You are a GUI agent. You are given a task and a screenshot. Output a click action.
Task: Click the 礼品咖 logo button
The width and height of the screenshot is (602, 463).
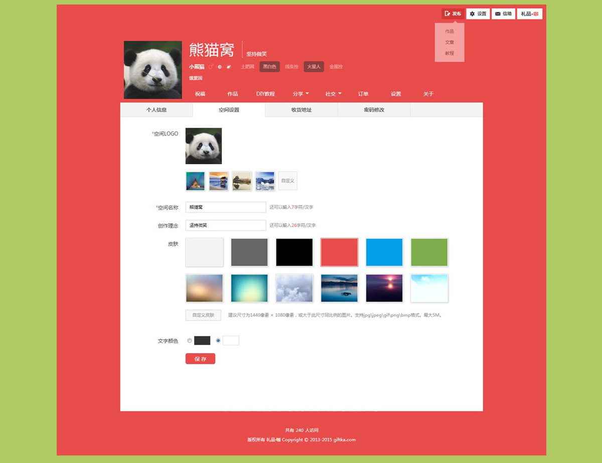[x=529, y=14]
